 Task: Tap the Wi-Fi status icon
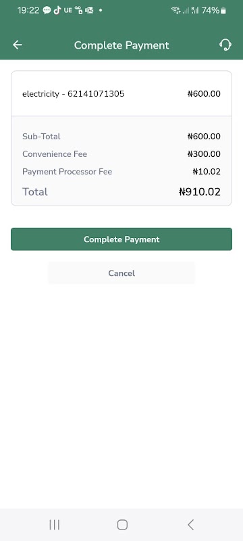tap(176, 10)
